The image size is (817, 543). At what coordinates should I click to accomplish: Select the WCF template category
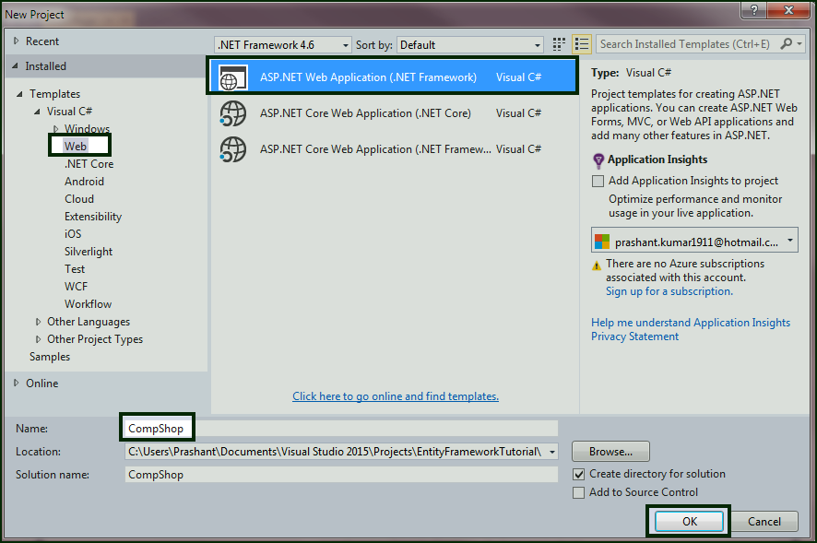pos(76,287)
